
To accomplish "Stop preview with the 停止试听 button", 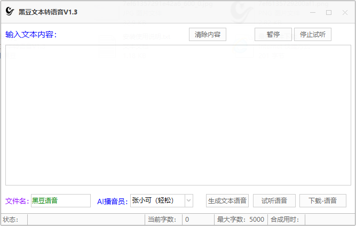I will pos(313,35).
